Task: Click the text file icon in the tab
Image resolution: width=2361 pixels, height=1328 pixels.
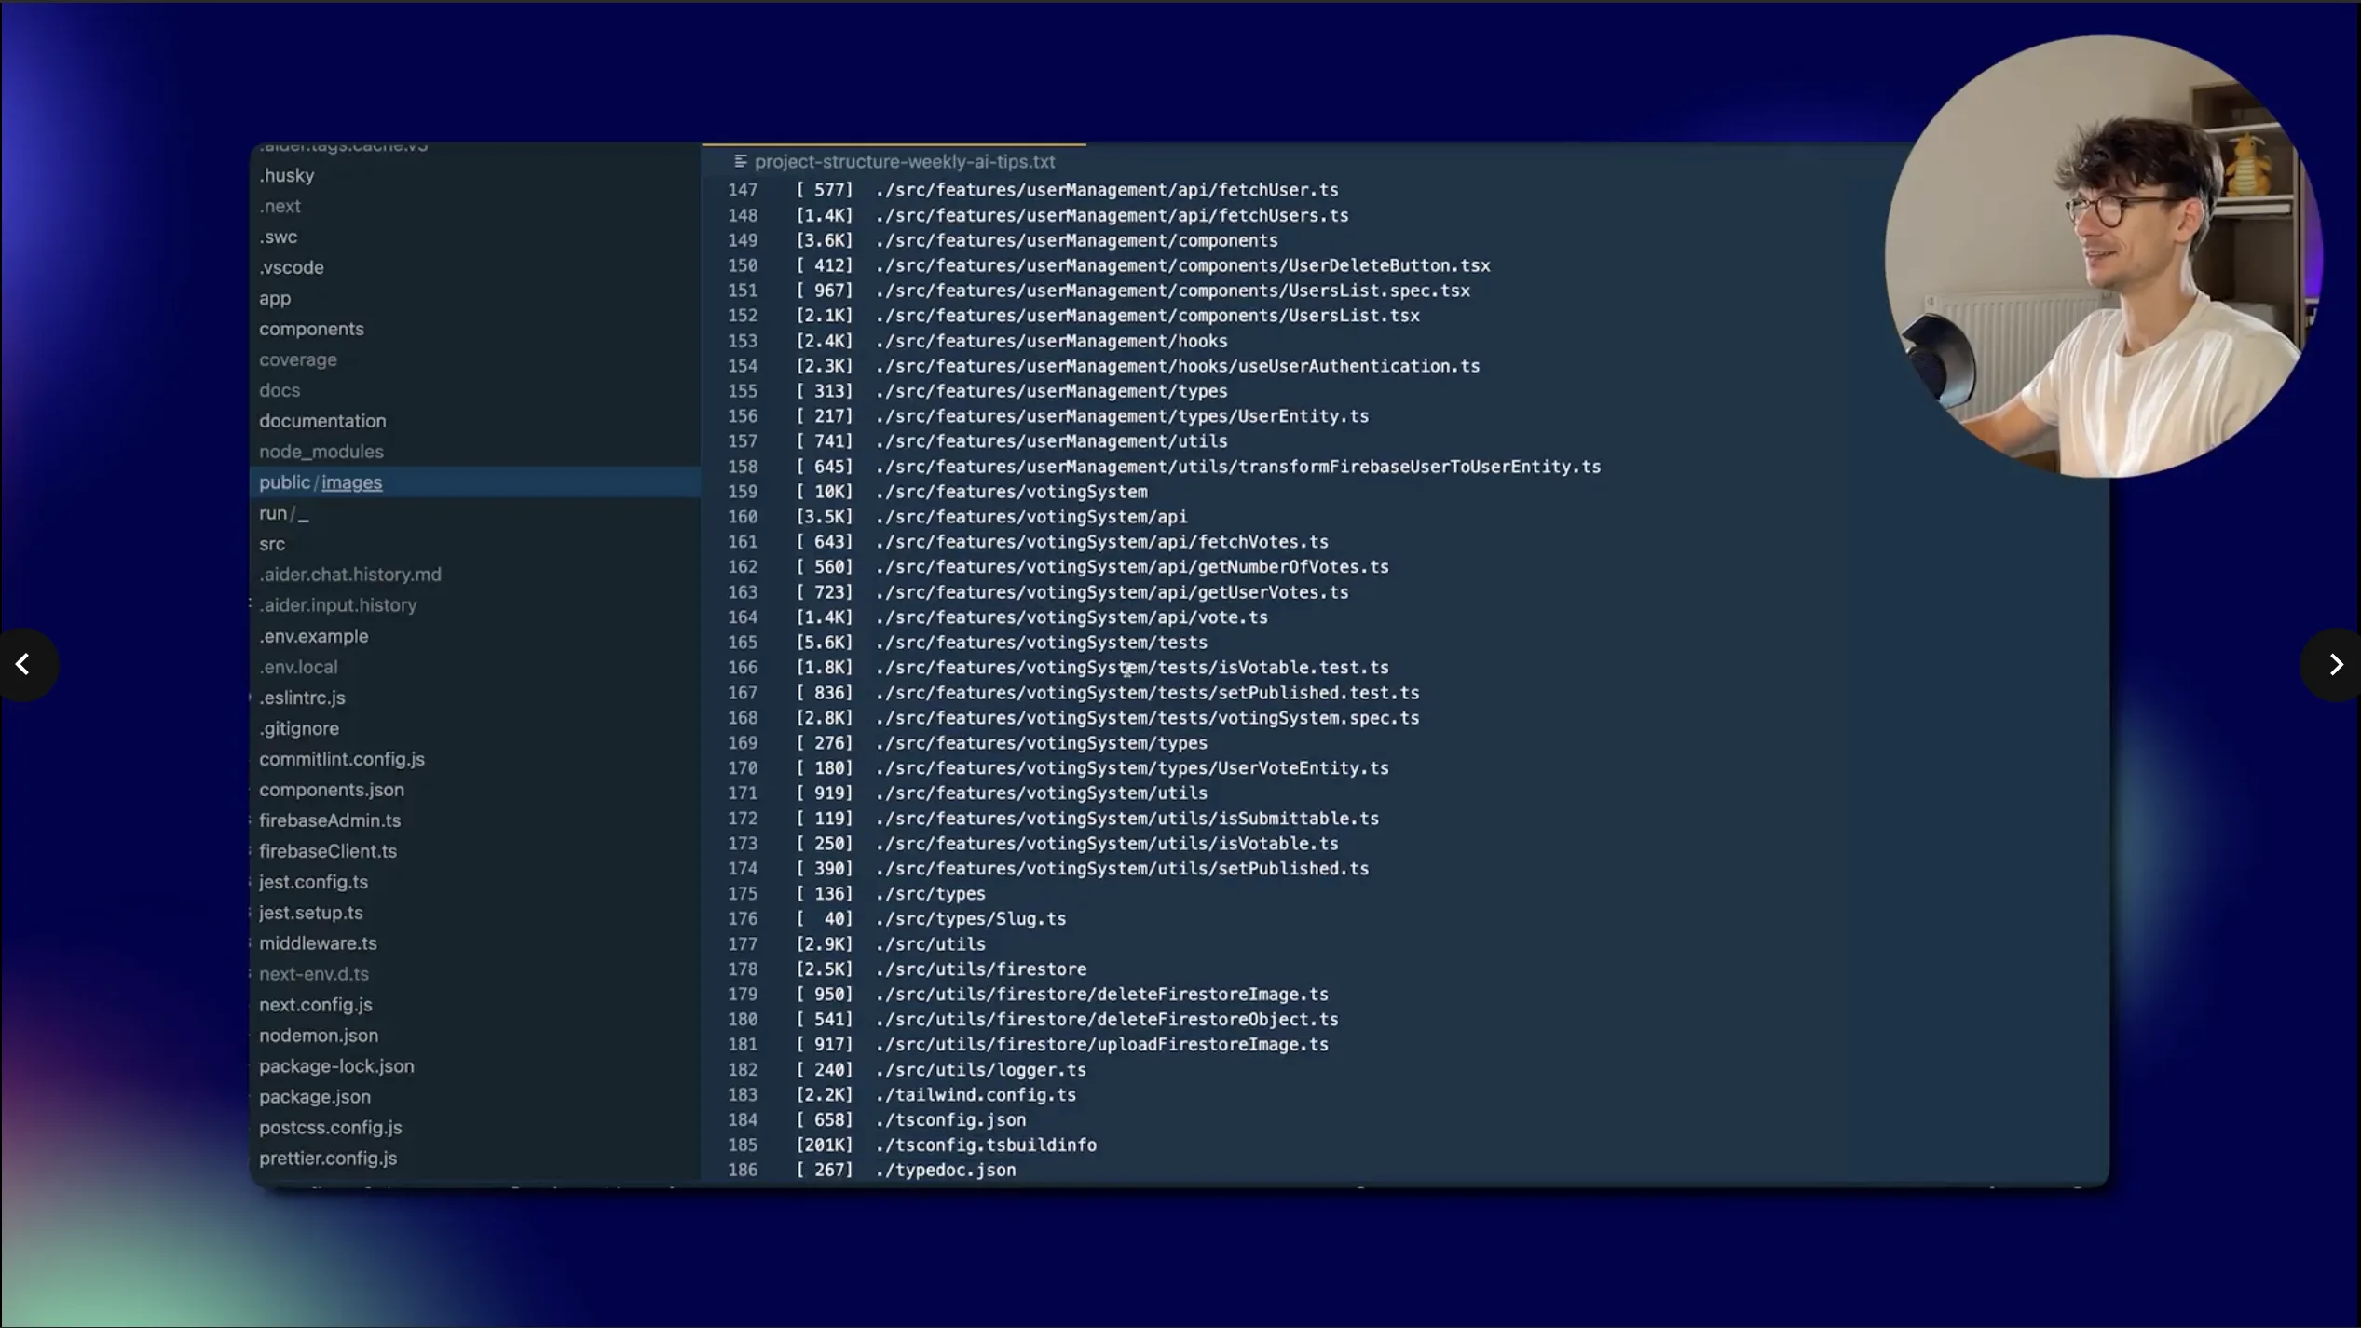Action: click(741, 161)
